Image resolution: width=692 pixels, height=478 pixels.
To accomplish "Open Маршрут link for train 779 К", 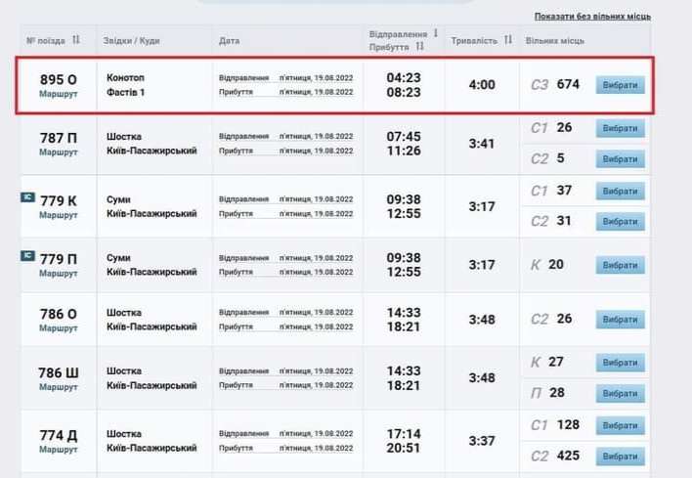I will point(59,215).
